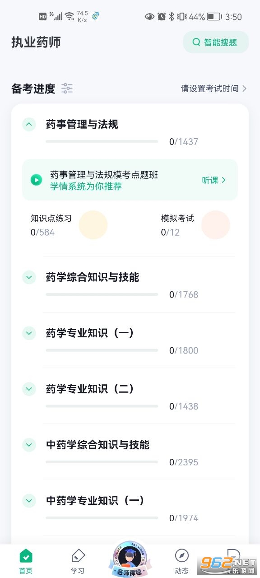
Task: Tap the battery icon in status bar
Action: (214, 17)
